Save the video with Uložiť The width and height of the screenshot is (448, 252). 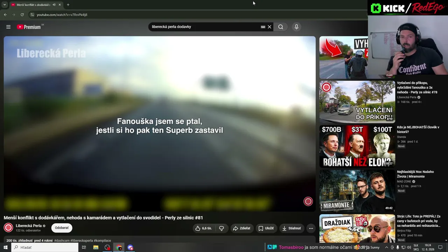pos(266,228)
